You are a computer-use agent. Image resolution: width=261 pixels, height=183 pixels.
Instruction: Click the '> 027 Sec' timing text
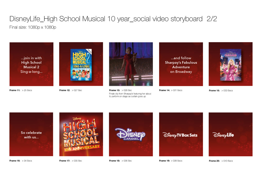(77, 90)
